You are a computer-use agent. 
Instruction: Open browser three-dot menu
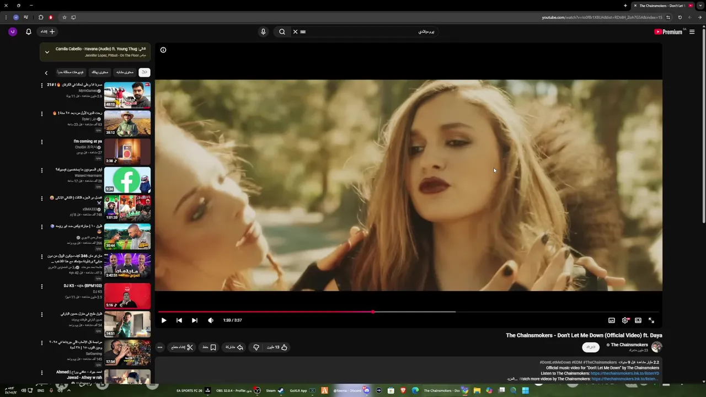pos(6,18)
